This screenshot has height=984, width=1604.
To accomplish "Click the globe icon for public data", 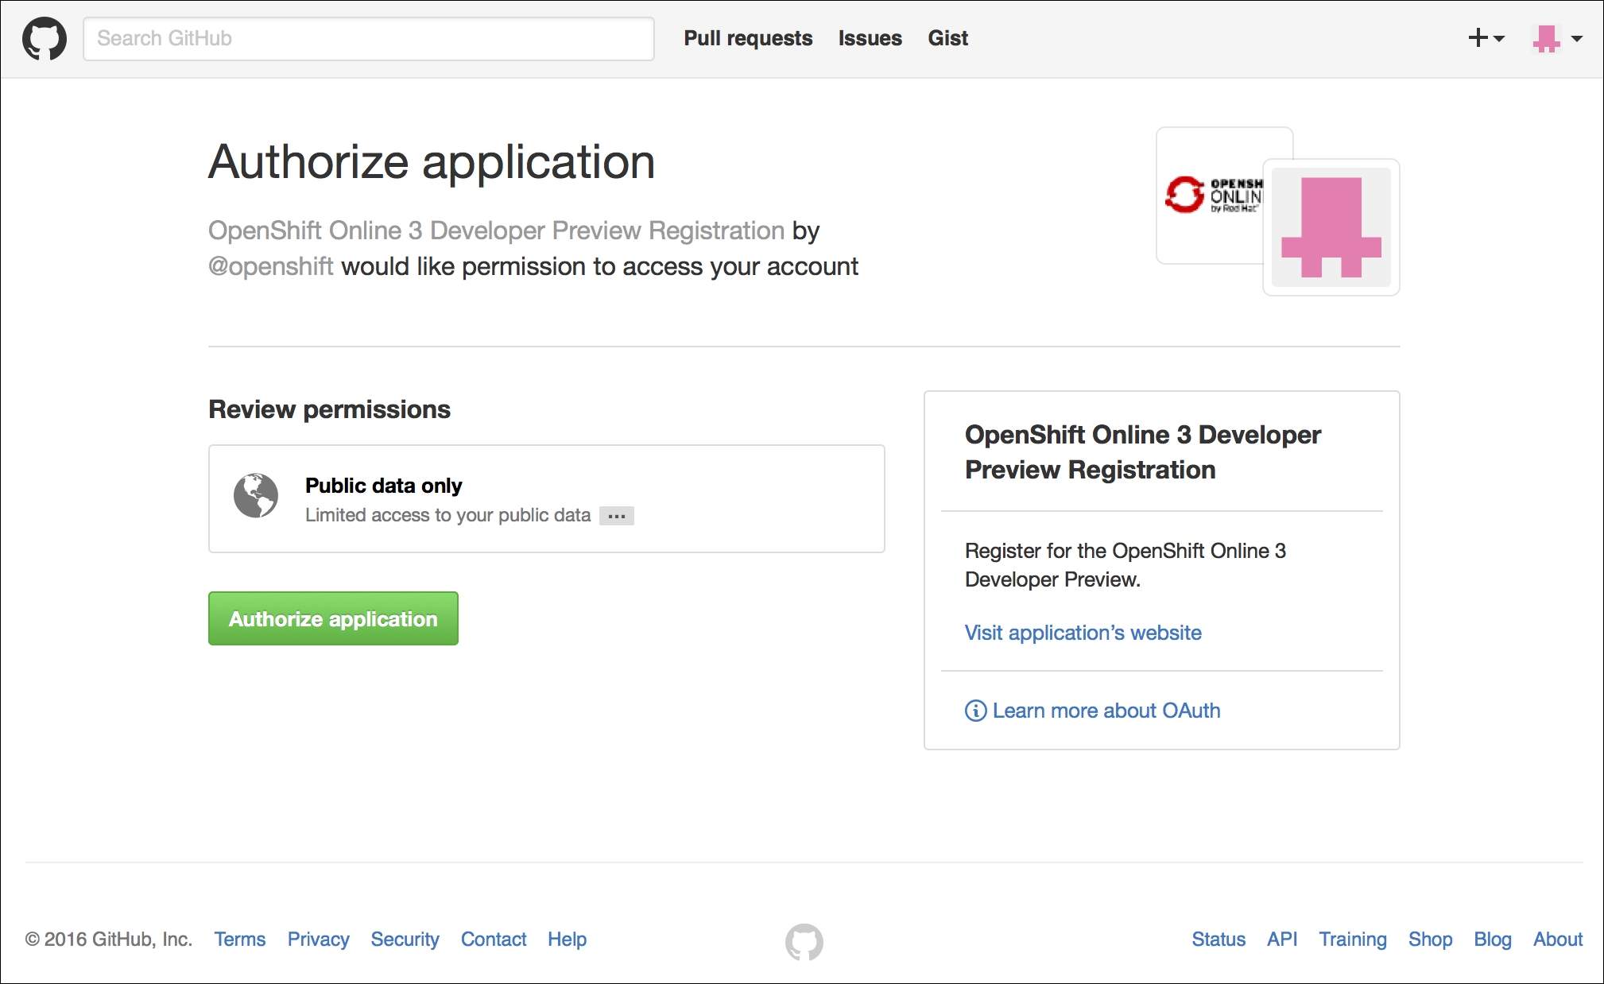I will 256,496.
